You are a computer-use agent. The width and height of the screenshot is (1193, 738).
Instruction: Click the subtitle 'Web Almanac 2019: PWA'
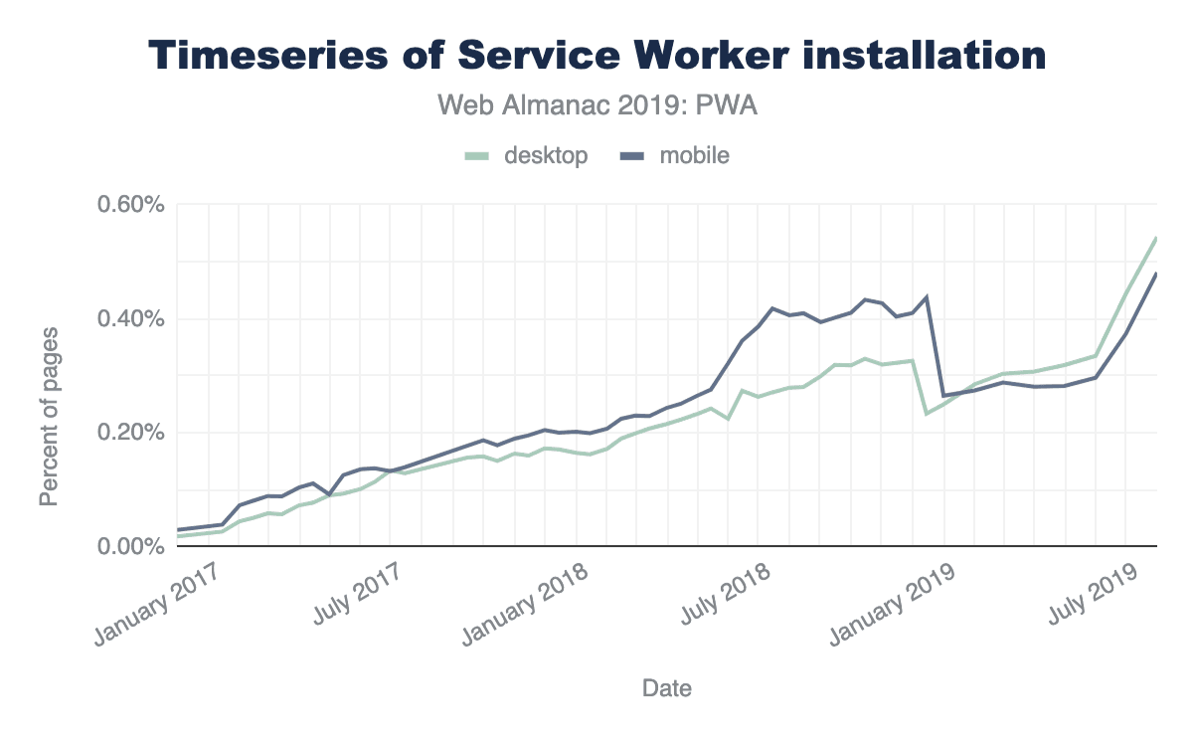(x=596, y=105)
